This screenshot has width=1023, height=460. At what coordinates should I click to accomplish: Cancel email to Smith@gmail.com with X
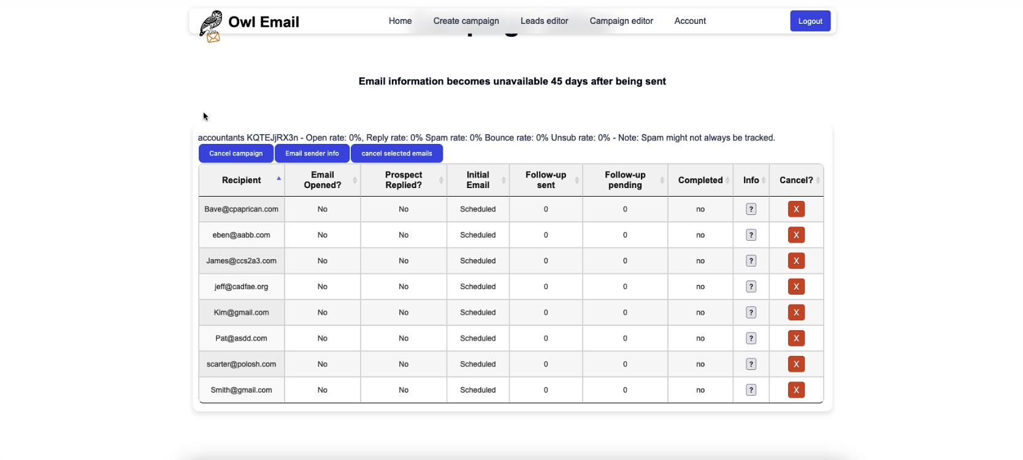796,390
